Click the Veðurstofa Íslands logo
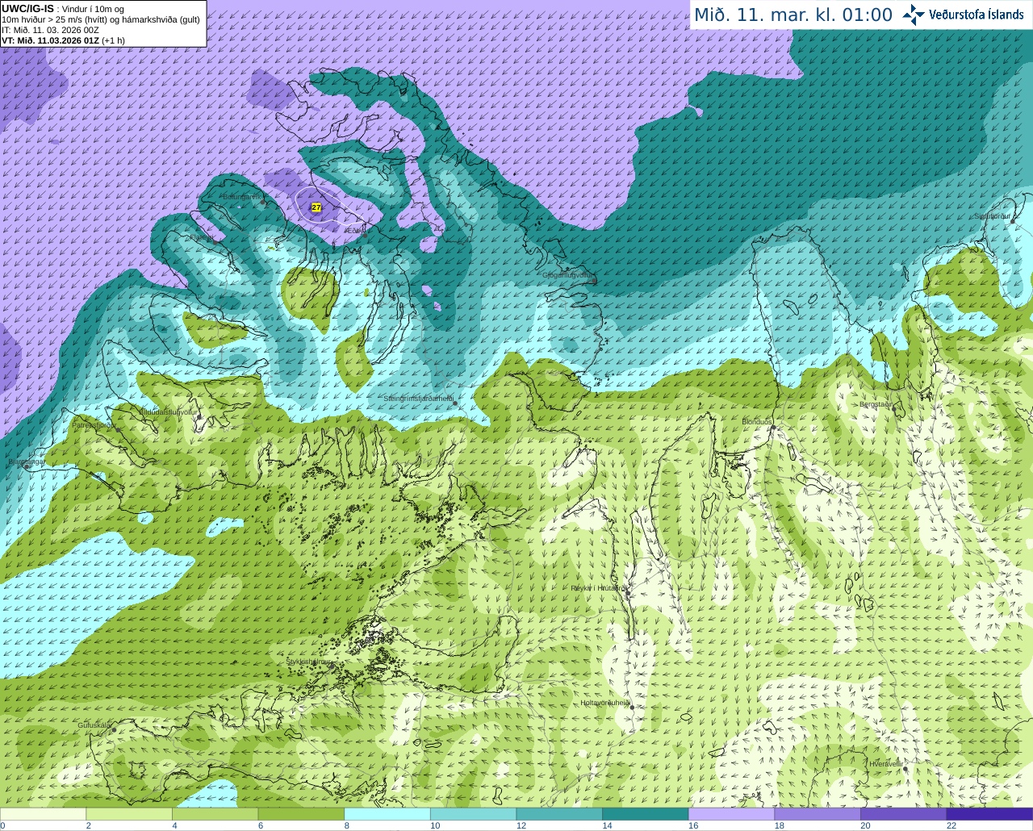 pos(963,15)
